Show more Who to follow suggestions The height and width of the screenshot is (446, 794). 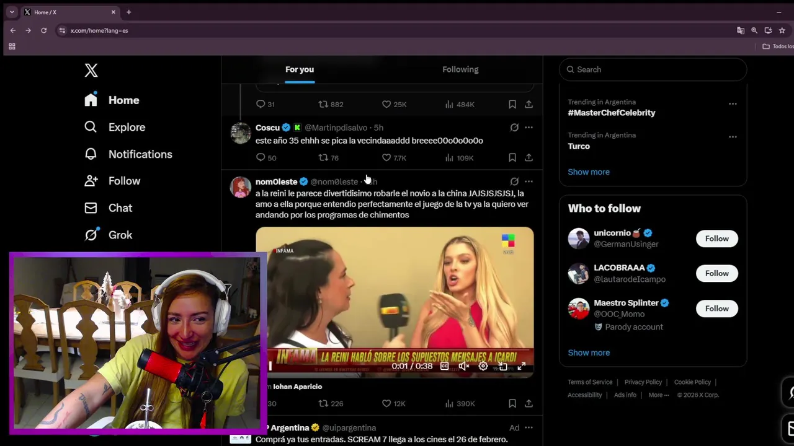[x=589, y=352]
